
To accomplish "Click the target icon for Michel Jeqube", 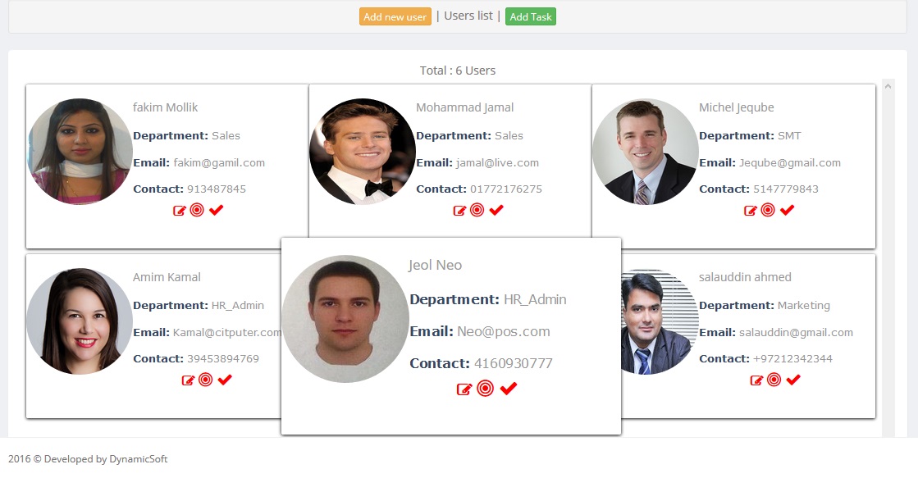I will coord(768,211).
